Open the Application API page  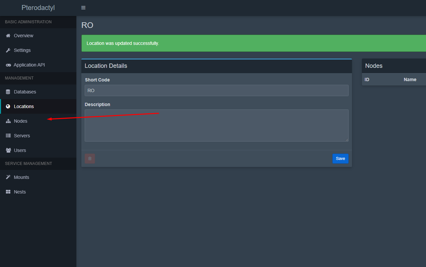tap(29, 65)
